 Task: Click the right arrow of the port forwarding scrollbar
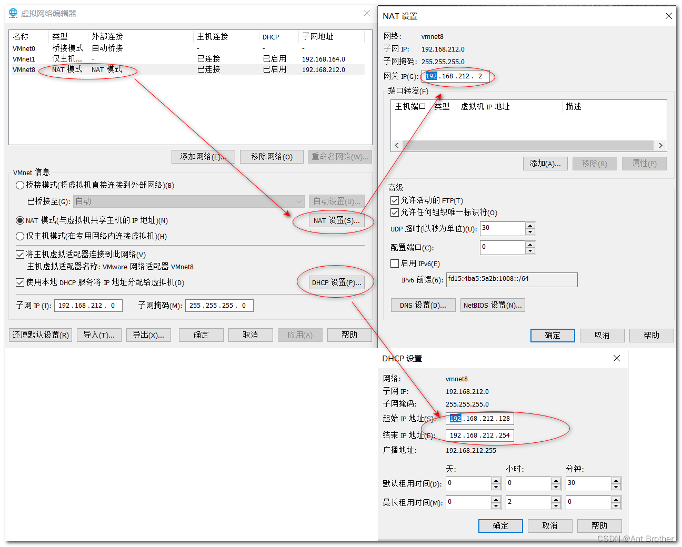pyautogui.click(x=660, y=145)
